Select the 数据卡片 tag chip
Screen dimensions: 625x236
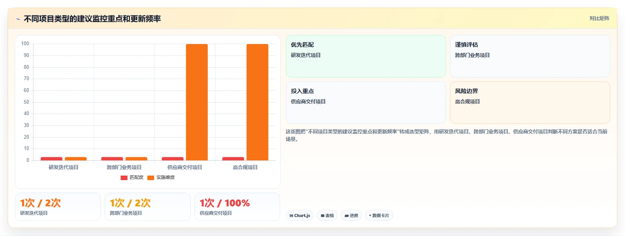click(x=379, y=215)
